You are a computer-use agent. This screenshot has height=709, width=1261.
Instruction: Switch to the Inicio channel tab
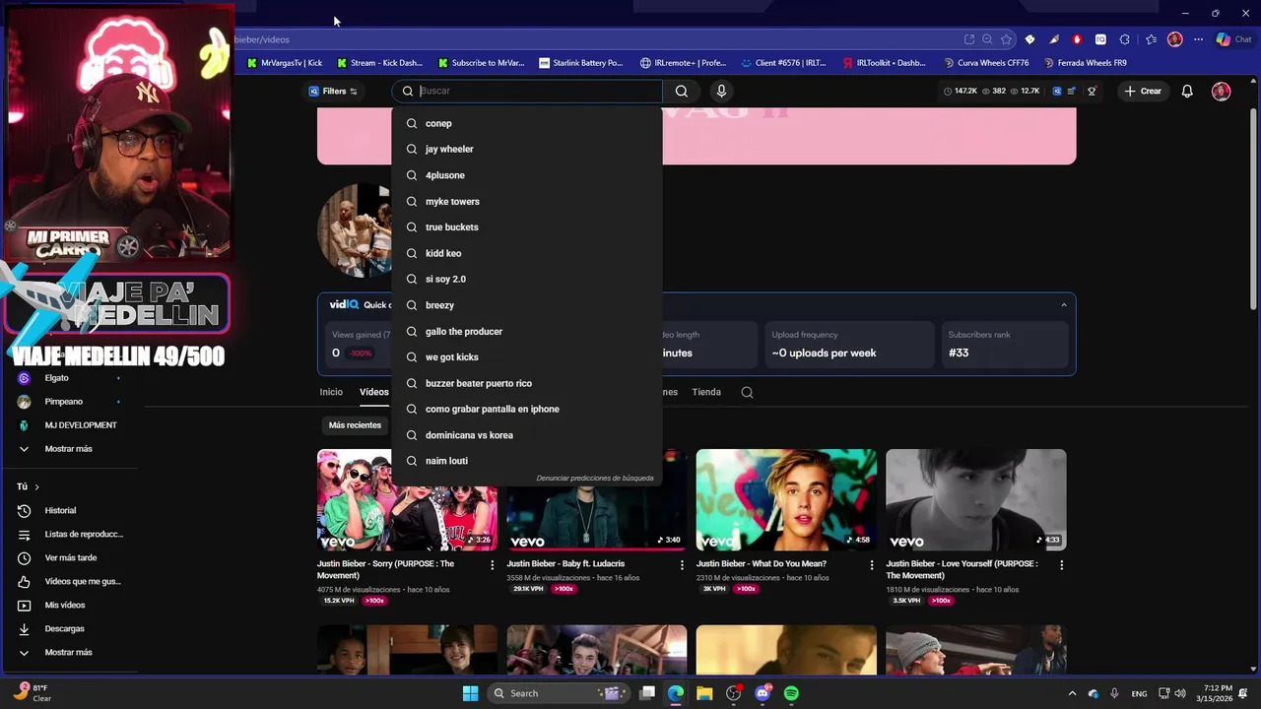click(x=331, y=392)
